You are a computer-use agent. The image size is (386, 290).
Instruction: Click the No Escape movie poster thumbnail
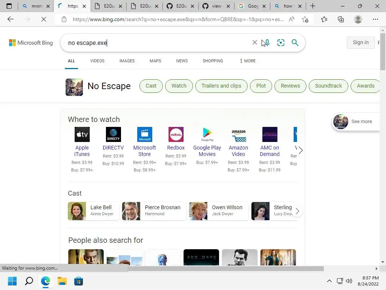coord(74,87)
